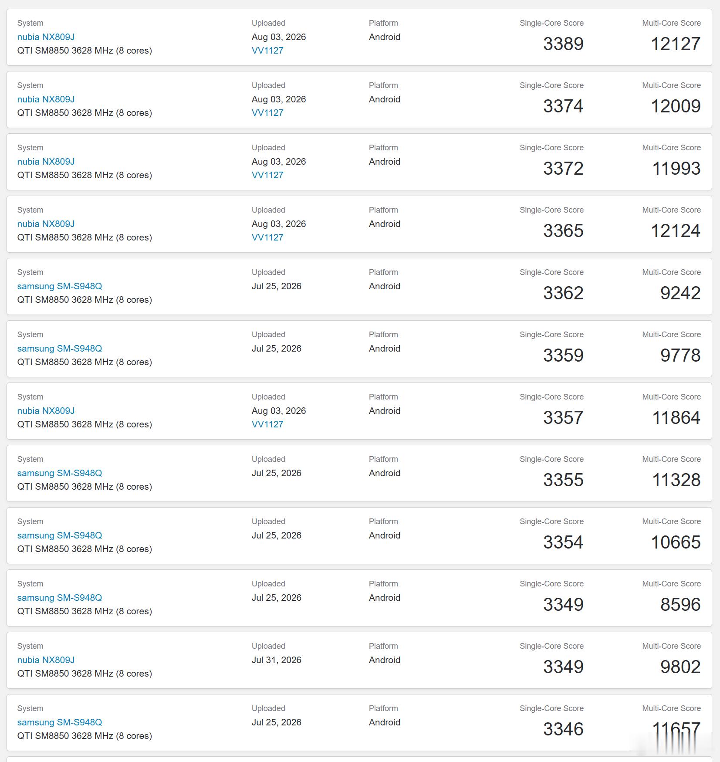Open samsung SM-S948Q result scoring 3355
This screenshot has height=762, width=720.
pyautogui.click(x=60, y=473)
